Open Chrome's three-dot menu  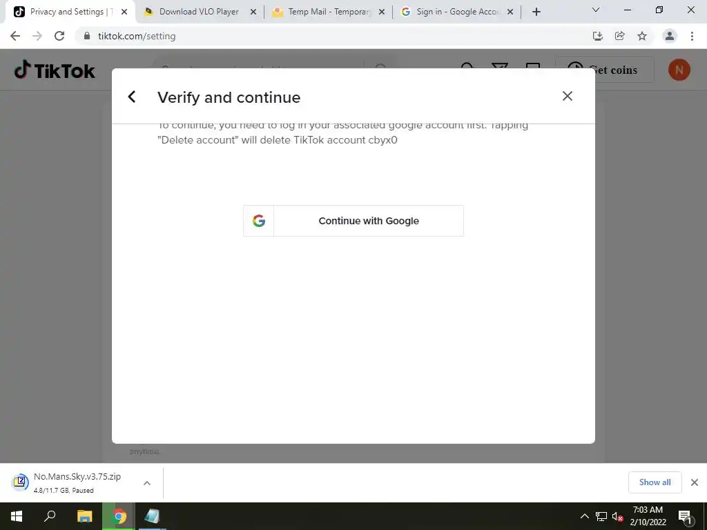pyautogui.click(x=692, y=36)
